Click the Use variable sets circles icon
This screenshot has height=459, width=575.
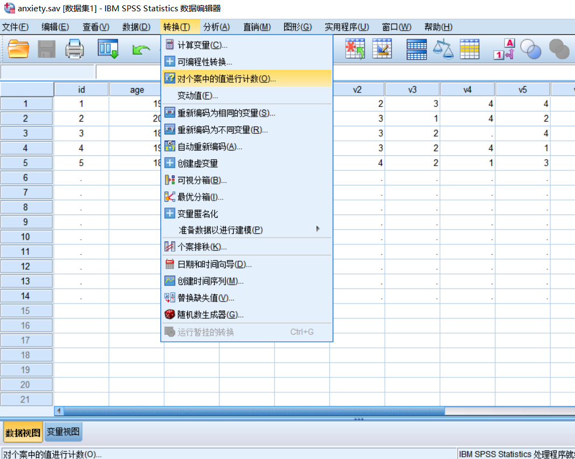click(531, 49)
